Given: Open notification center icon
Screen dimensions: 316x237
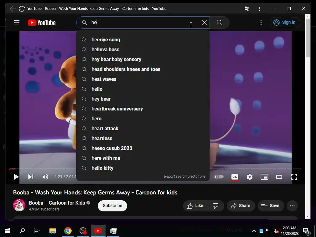Looking at the screenshot, I should pos(306,231).
